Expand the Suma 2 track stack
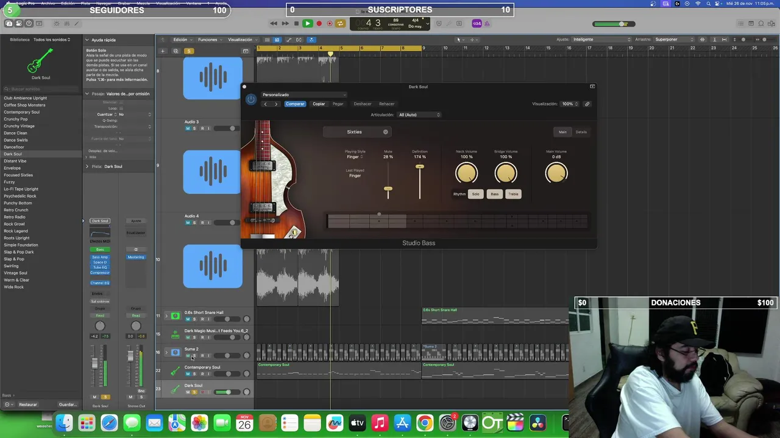 tap(166, 352)
